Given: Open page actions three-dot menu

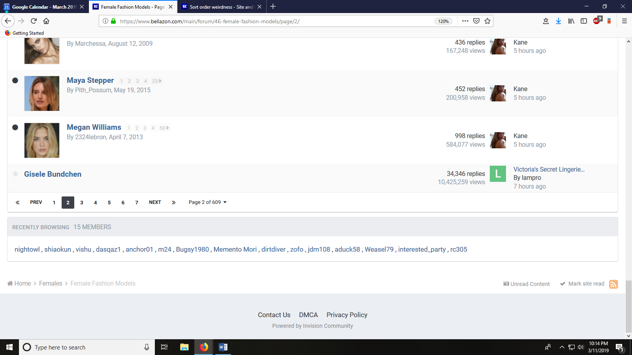Looking at the screenshot, I should 465,21.
